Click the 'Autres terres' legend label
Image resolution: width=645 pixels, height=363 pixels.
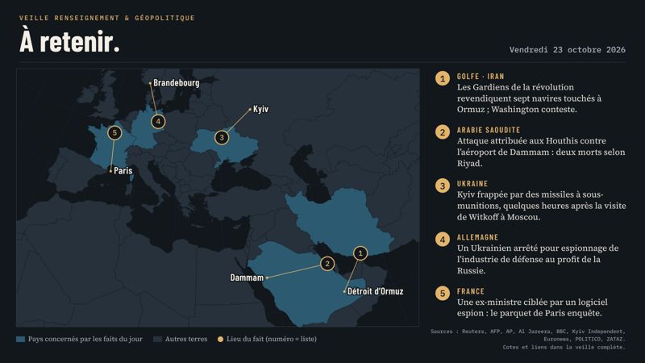[186, 339]
